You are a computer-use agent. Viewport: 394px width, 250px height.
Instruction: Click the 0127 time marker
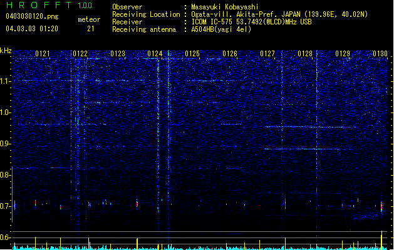coord(267,54)
